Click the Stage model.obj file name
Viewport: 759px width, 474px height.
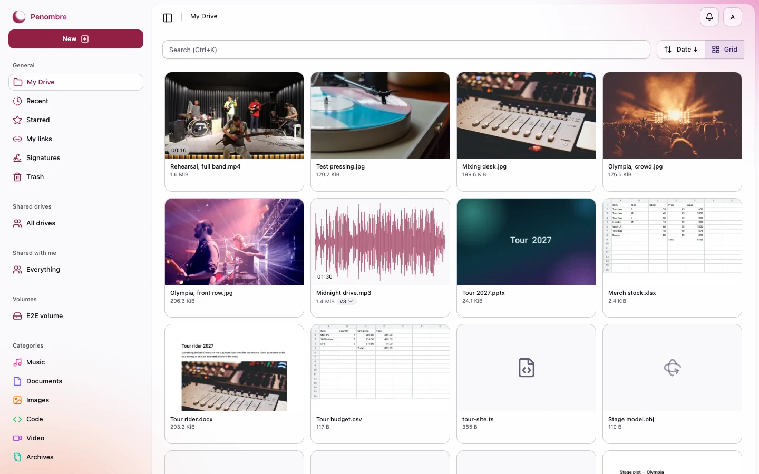(631, 419)
